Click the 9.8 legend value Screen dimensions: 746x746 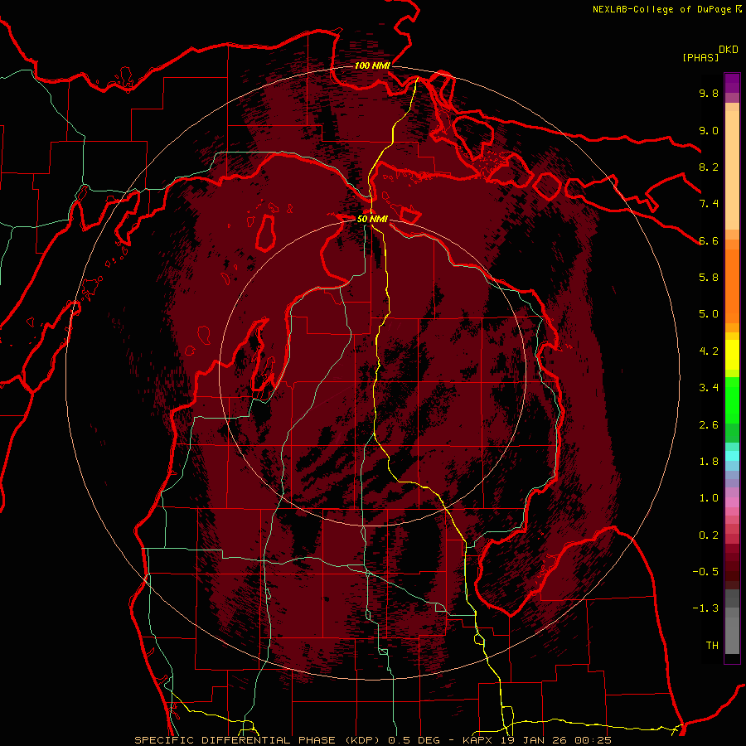709,93
